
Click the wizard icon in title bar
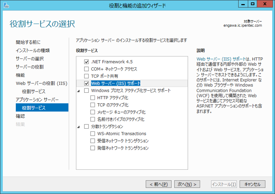[6, 5]
